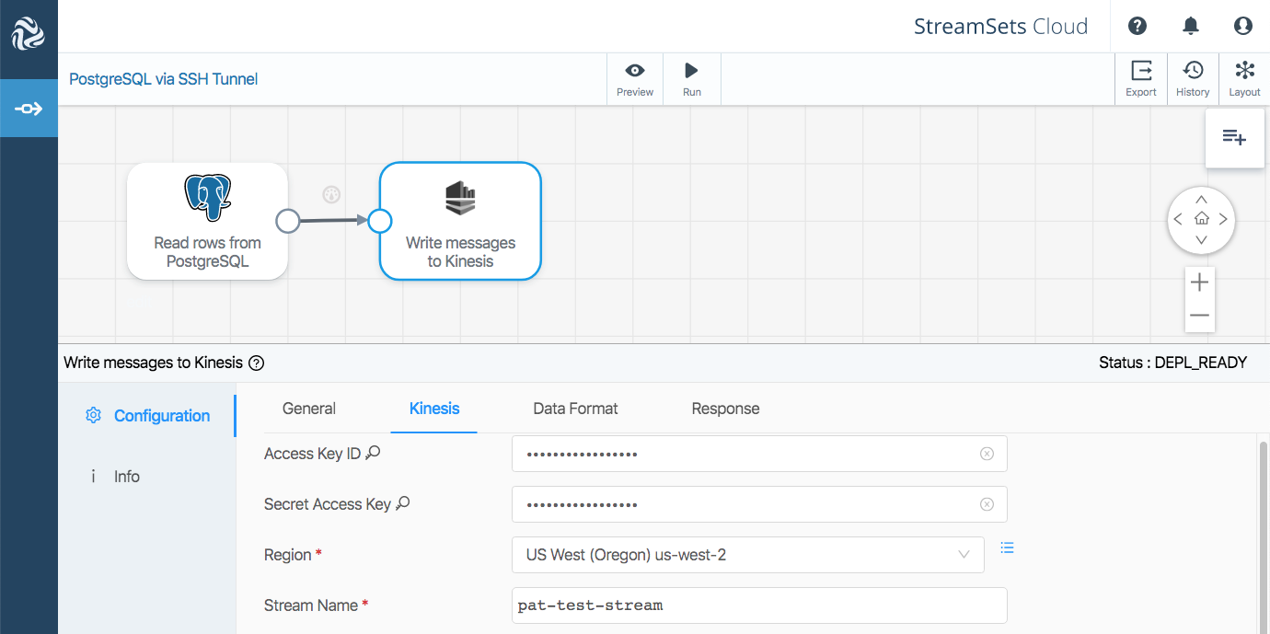Viewport: 1270px width, 634px height.
Task: Click the Configuration gear icon
Action: (93, 415)
